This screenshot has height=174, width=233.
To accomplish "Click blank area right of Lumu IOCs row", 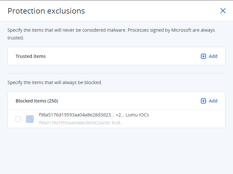I will coord(188,119).
